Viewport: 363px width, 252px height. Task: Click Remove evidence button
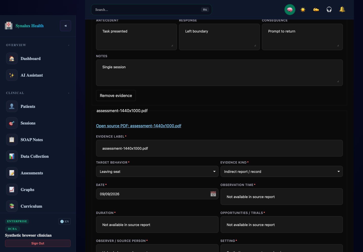116,96
